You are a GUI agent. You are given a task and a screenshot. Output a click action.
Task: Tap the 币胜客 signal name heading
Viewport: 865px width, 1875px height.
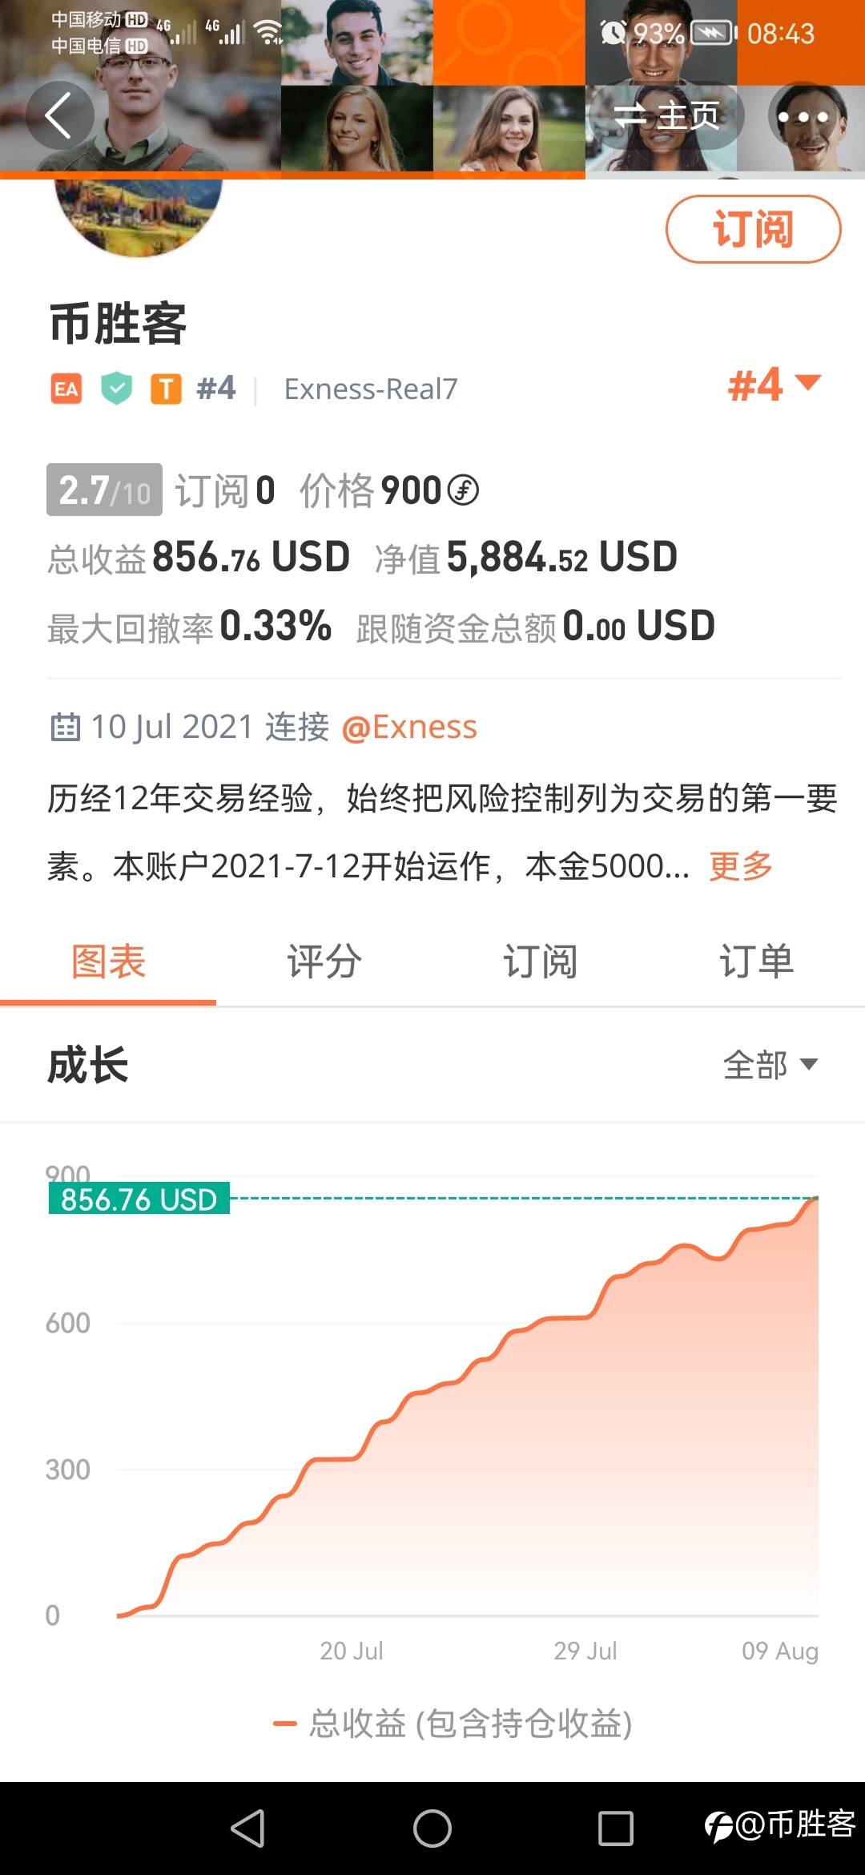click(x=118, y=324)
